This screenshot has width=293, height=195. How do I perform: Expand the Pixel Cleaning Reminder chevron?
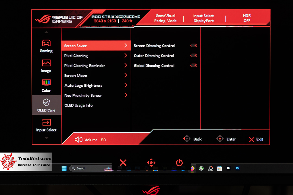tap(126, 65)
